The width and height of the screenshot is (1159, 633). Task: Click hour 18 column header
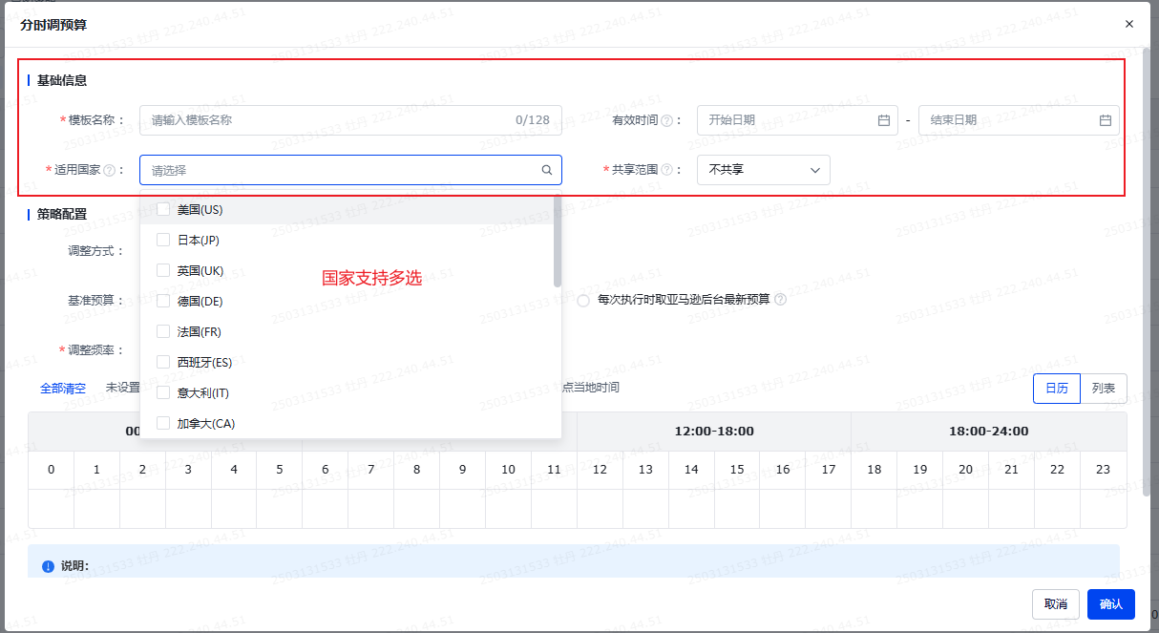875,470
